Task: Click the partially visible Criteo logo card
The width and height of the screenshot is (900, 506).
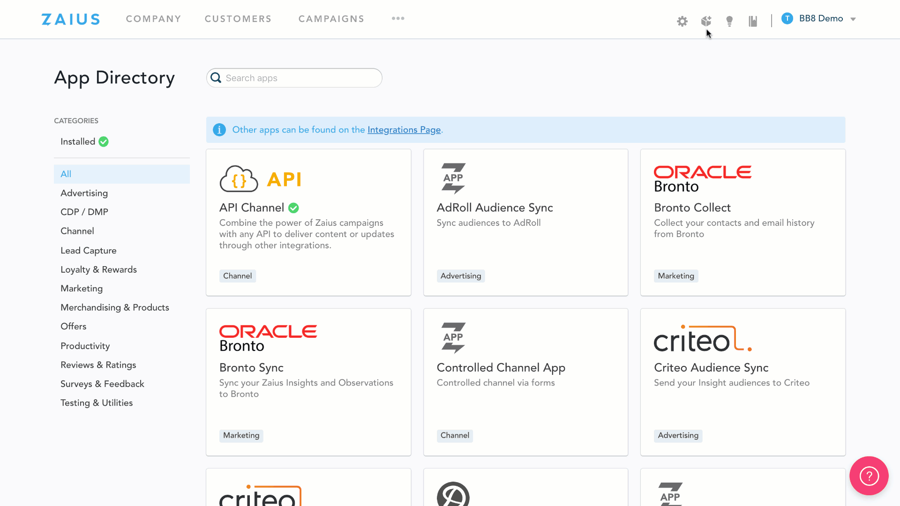Action: point(261,495)
